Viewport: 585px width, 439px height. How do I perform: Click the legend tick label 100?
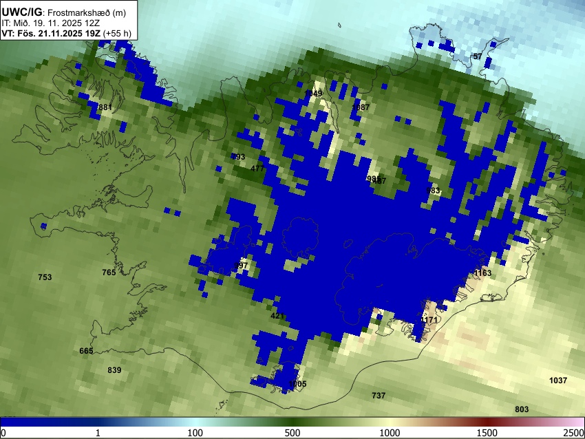pos(195,433)
